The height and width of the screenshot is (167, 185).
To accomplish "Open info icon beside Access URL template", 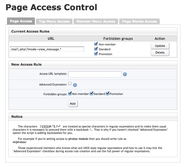I will tap(125, 74).
